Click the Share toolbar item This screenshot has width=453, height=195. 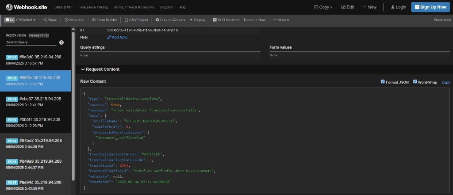click(50, 20)
